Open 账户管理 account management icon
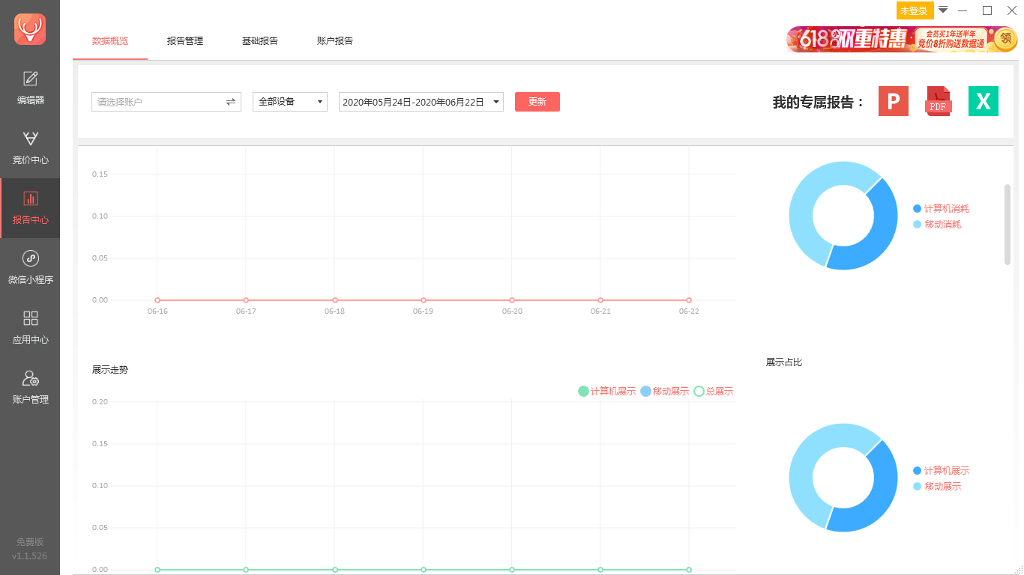1024x575 pixels. point(30,387)
